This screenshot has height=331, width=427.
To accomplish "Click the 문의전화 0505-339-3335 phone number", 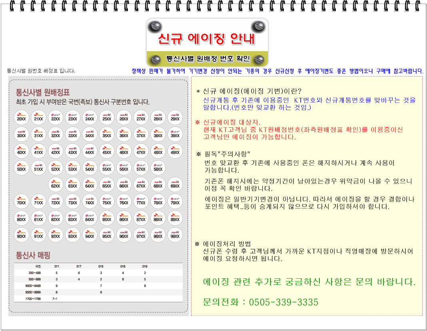I will click(261, 302).
